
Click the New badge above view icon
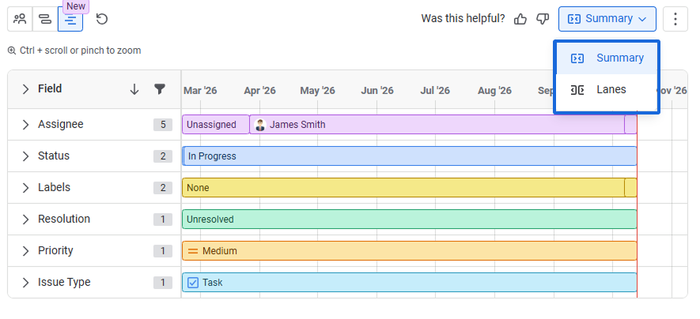pos(76,6)
